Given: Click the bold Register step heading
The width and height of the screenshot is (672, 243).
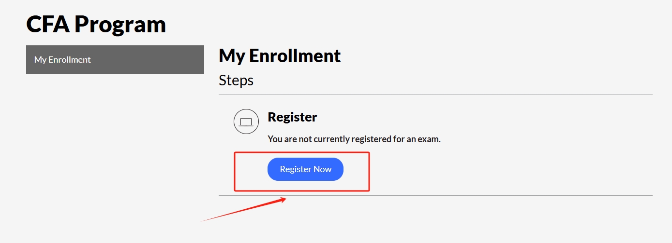Looking at the screenshot, I should (x=292, y=117).
